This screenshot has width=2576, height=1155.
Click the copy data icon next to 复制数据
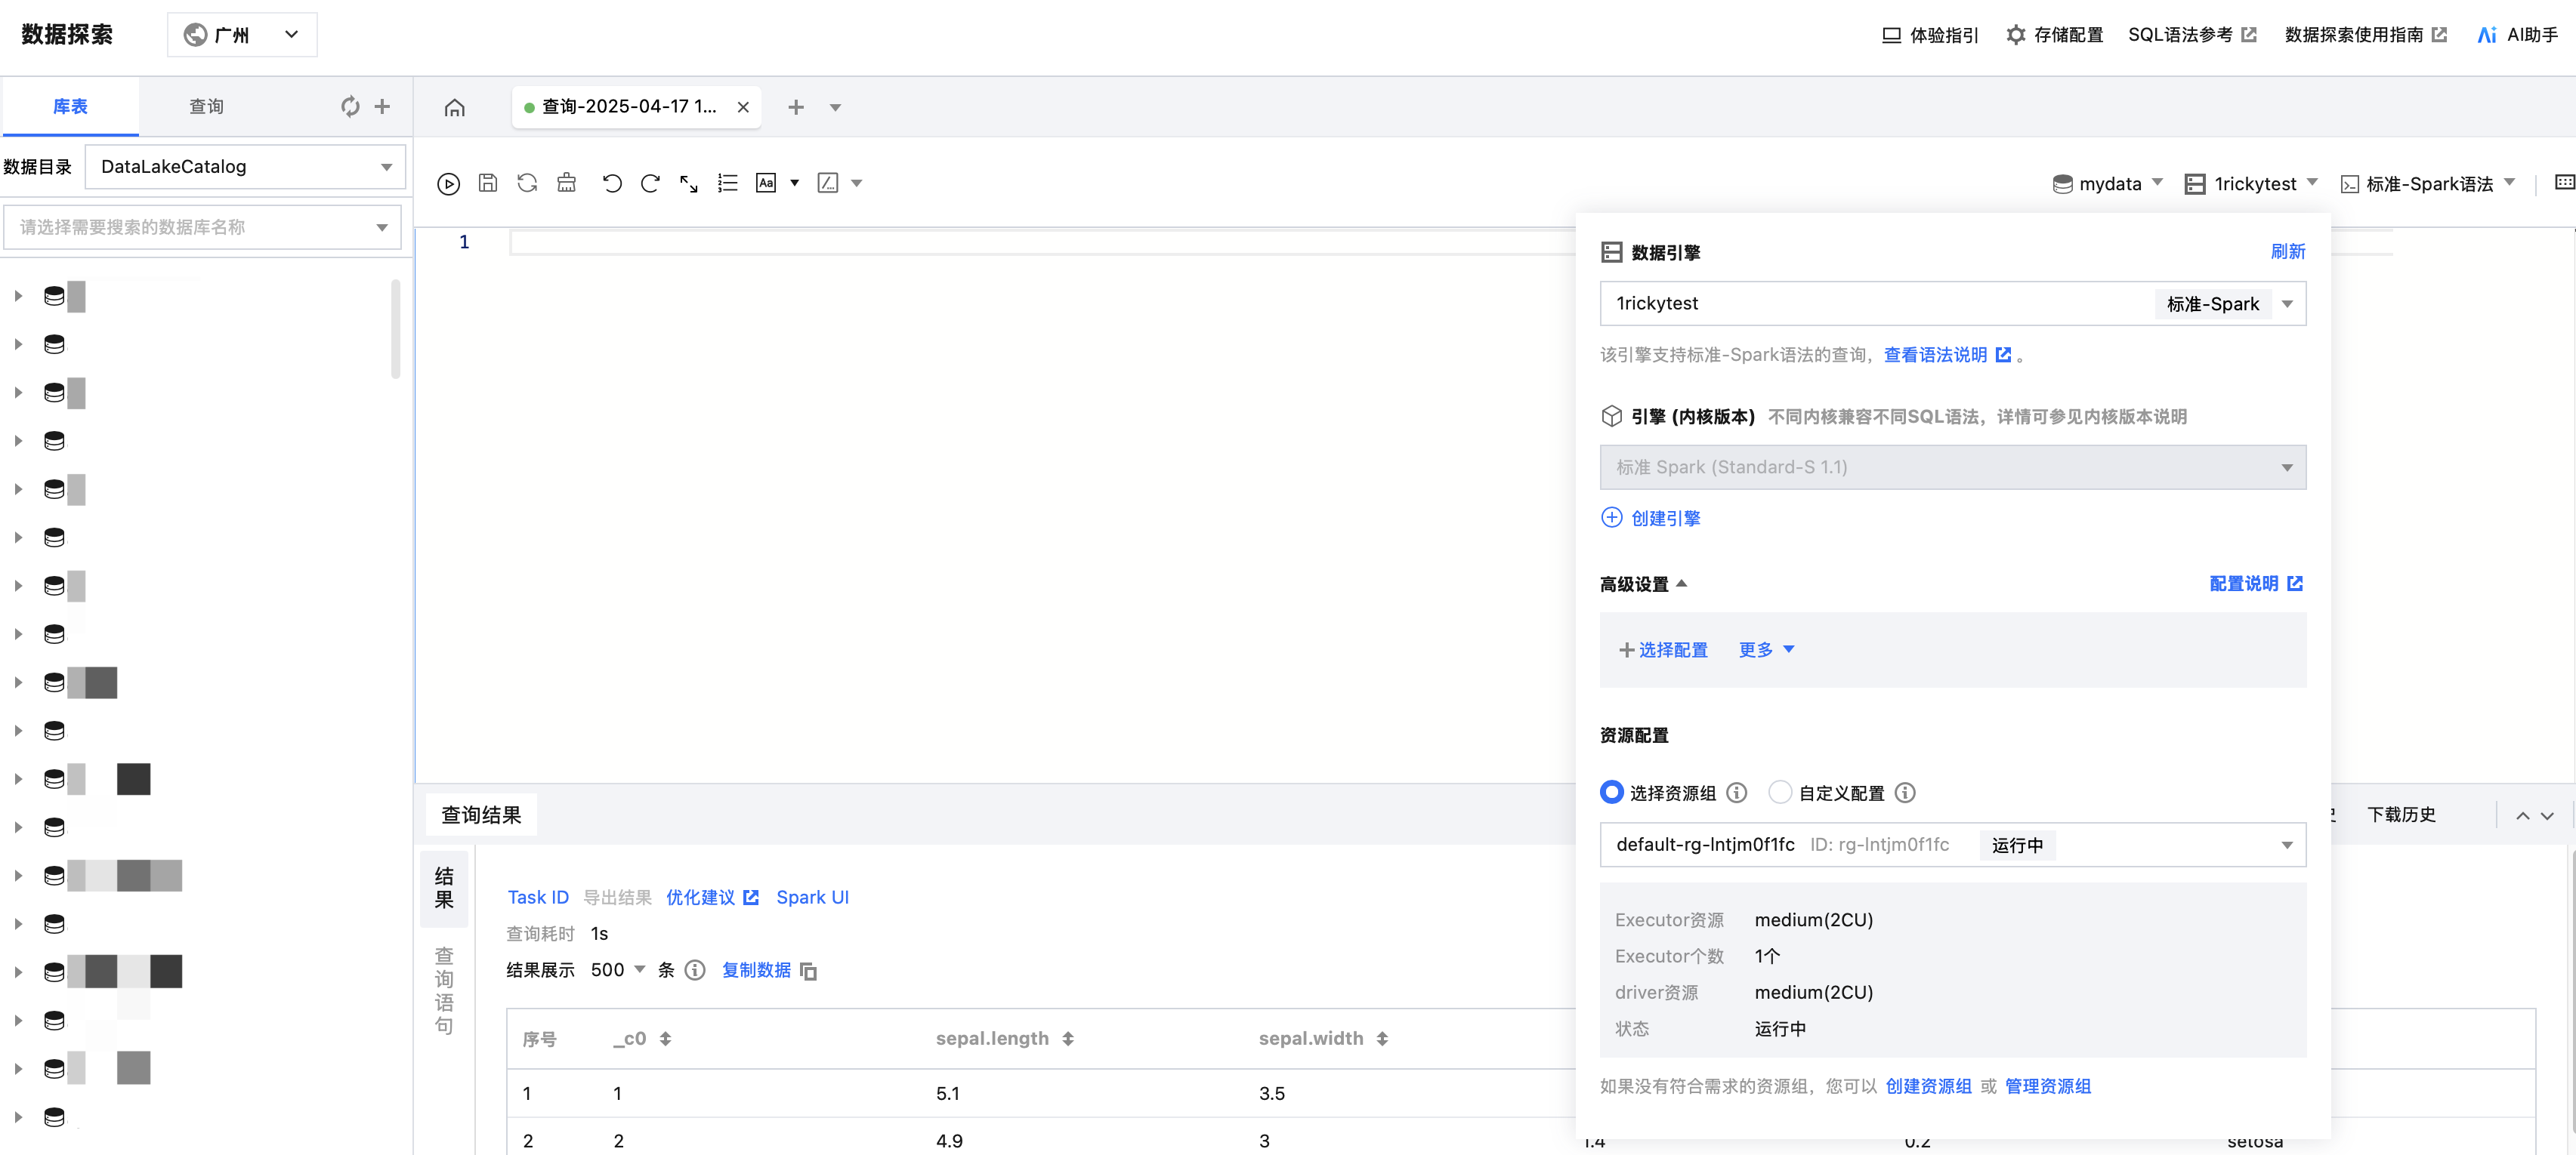tap(809, 971)
